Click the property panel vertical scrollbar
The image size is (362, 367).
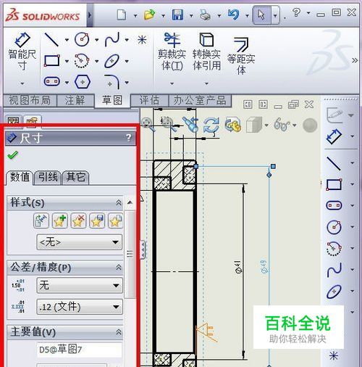pyautogui.click(x=130, y=254)
